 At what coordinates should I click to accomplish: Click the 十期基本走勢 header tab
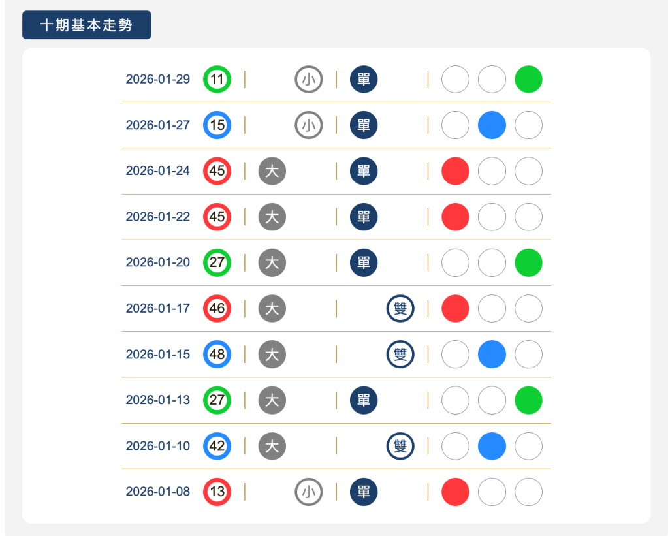pos(86,25)
